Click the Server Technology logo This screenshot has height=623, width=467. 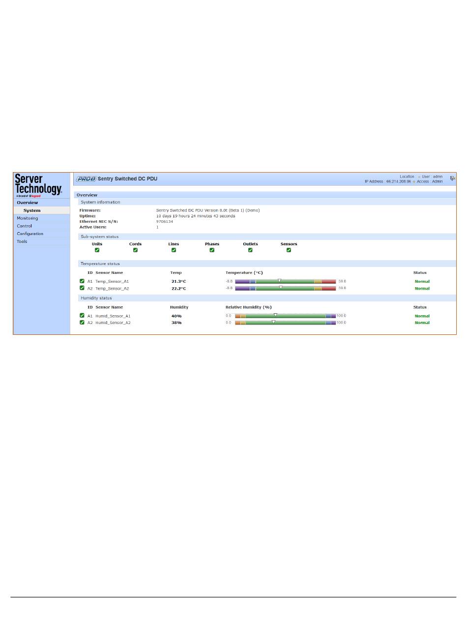pyautogui.click(x=38, y=185)
